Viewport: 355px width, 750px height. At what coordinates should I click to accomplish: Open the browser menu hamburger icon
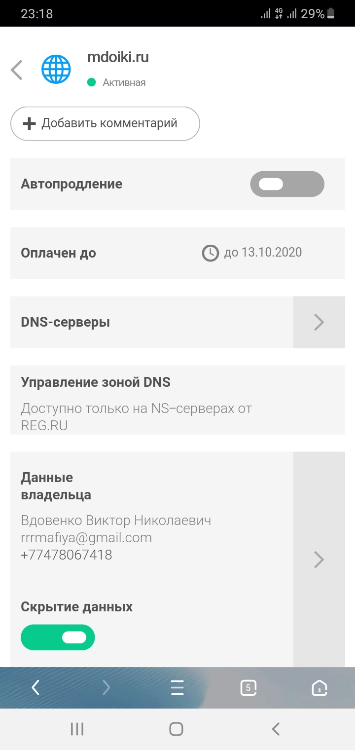point(177,687)
